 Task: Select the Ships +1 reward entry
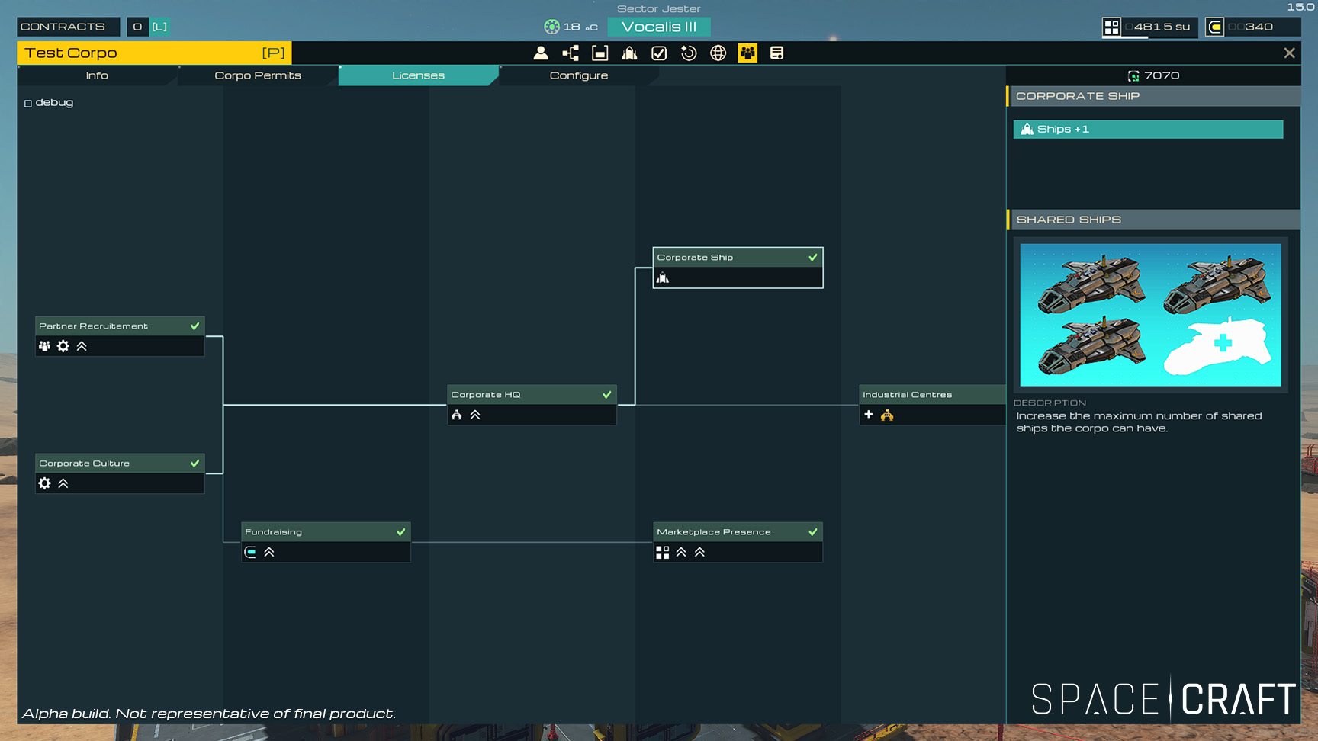1148,130
